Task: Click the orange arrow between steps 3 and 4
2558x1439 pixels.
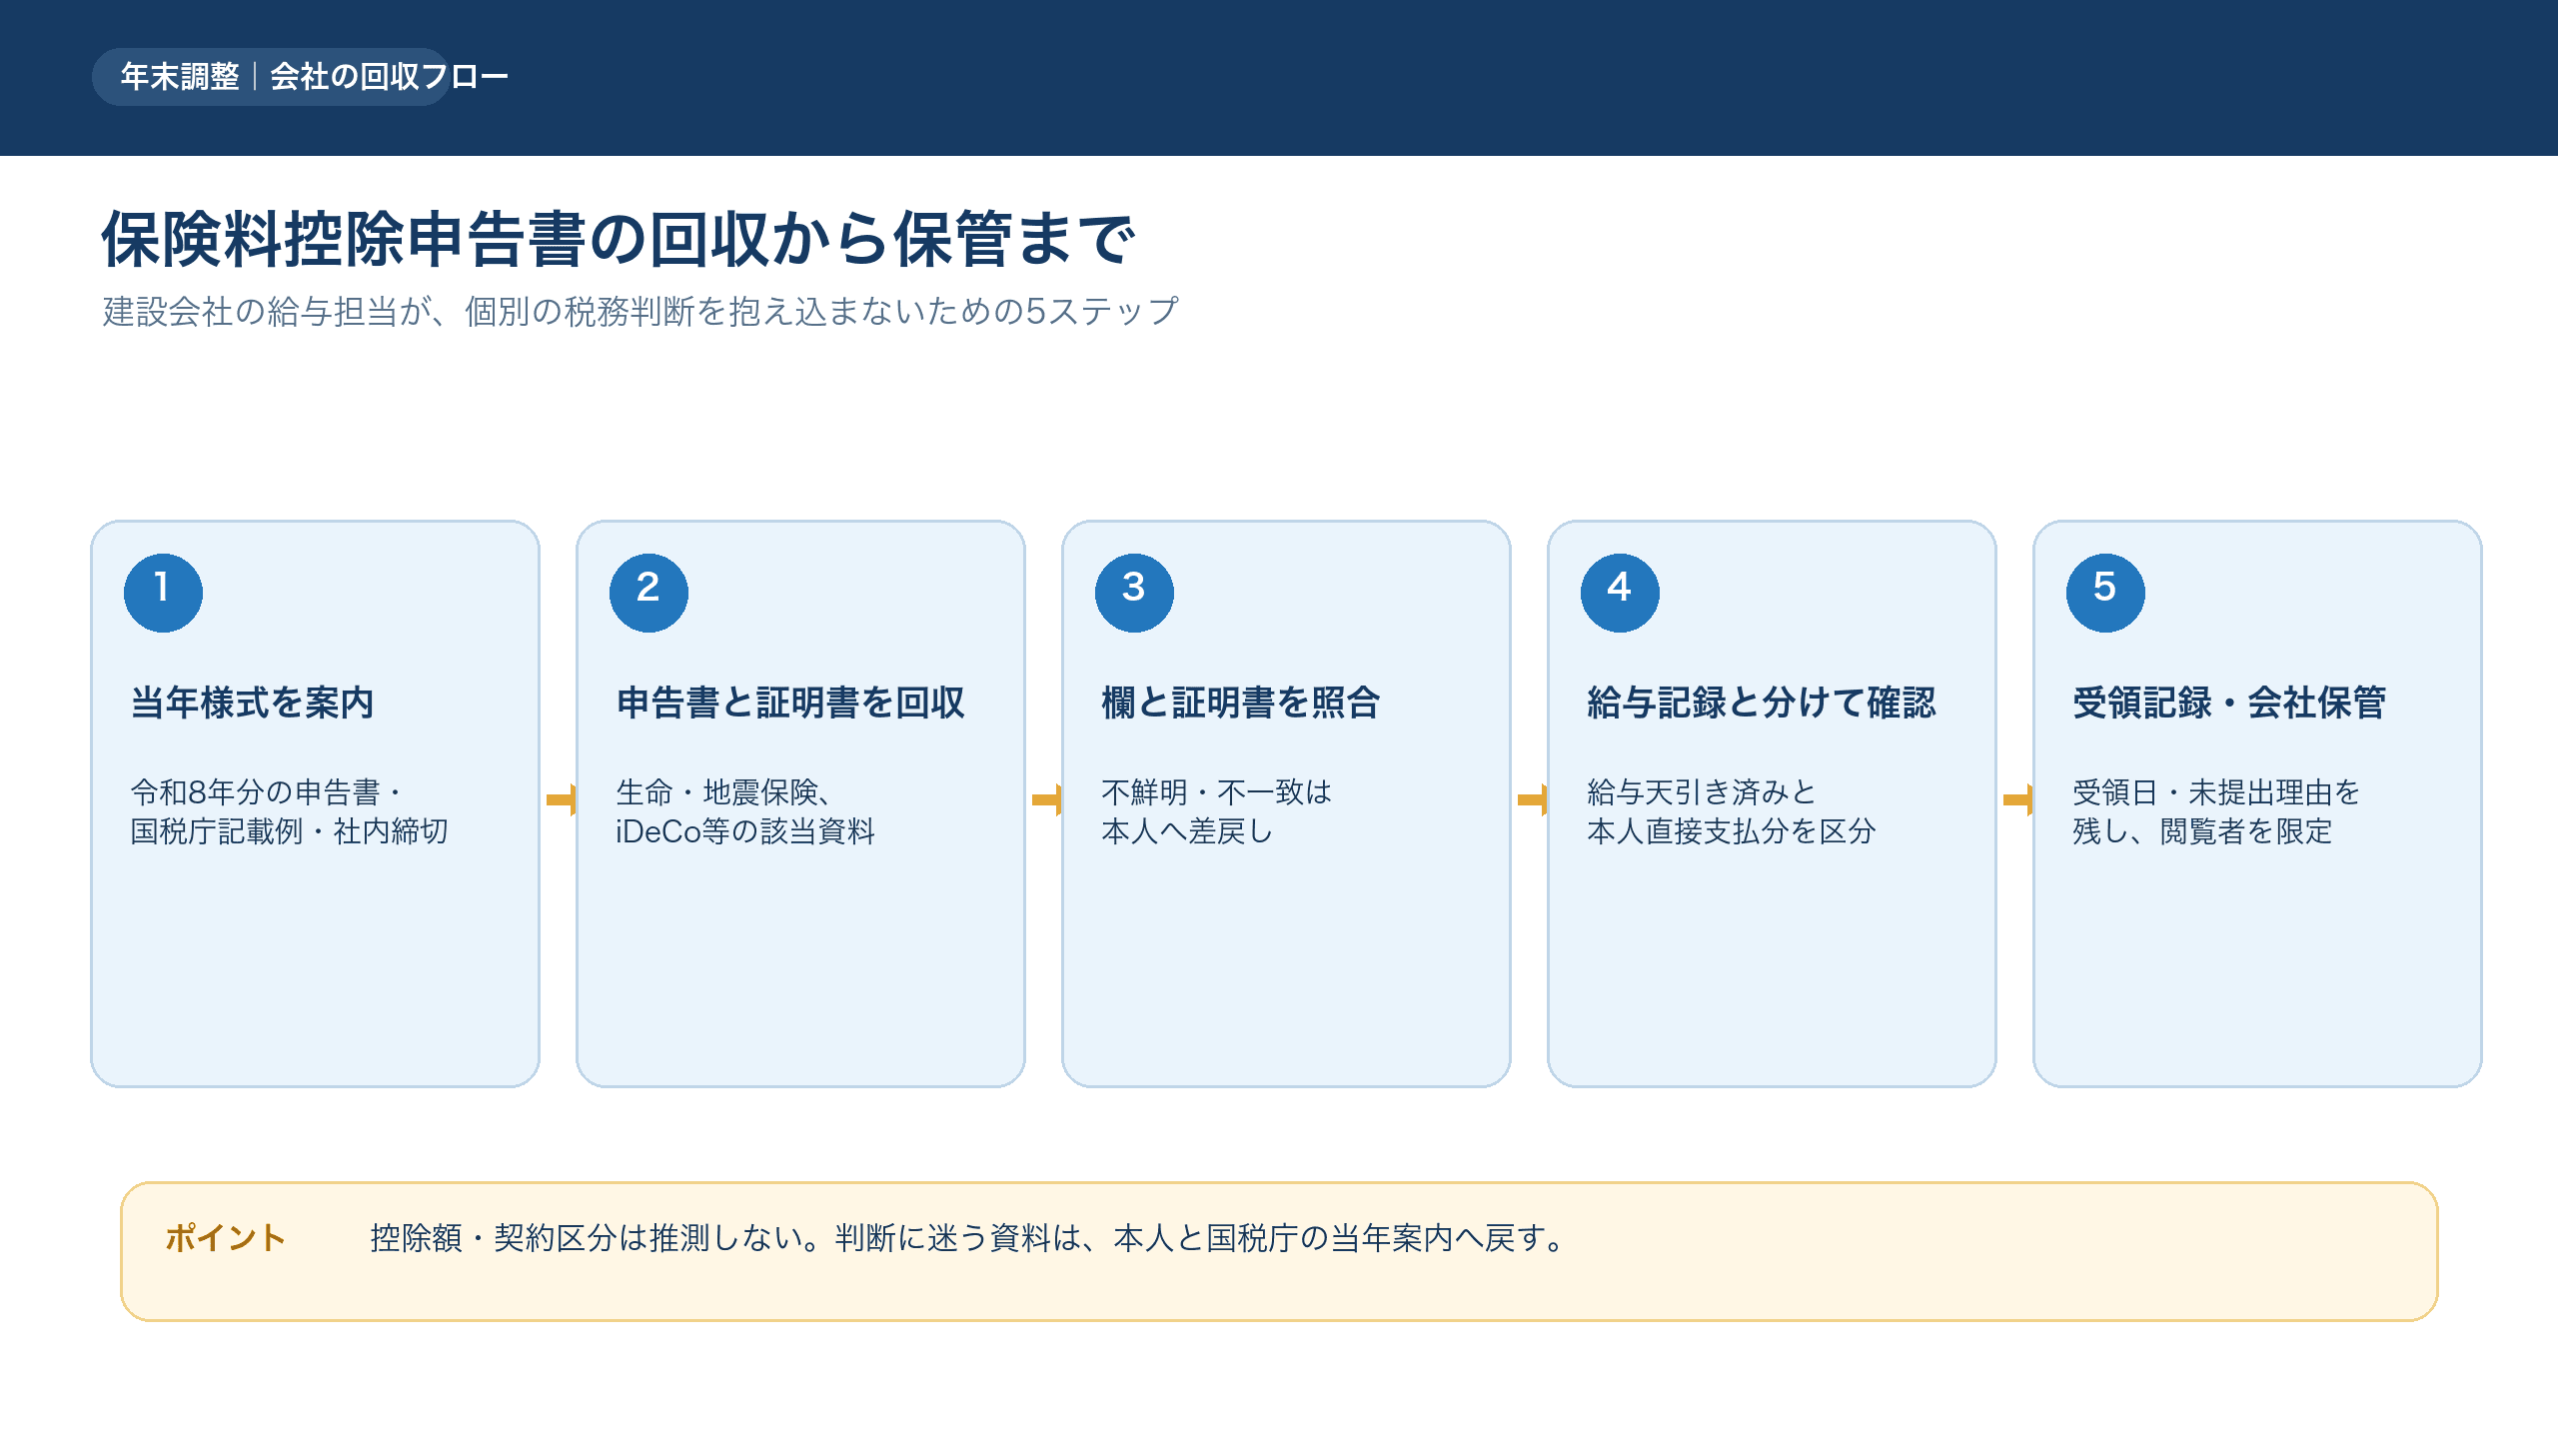Action: click(x=1532, y=799)
